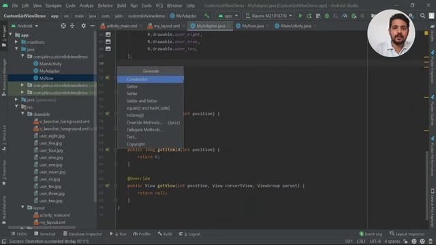Open the Build tool window
This screenshot has height=245, width=436.
tap(165, 234)
